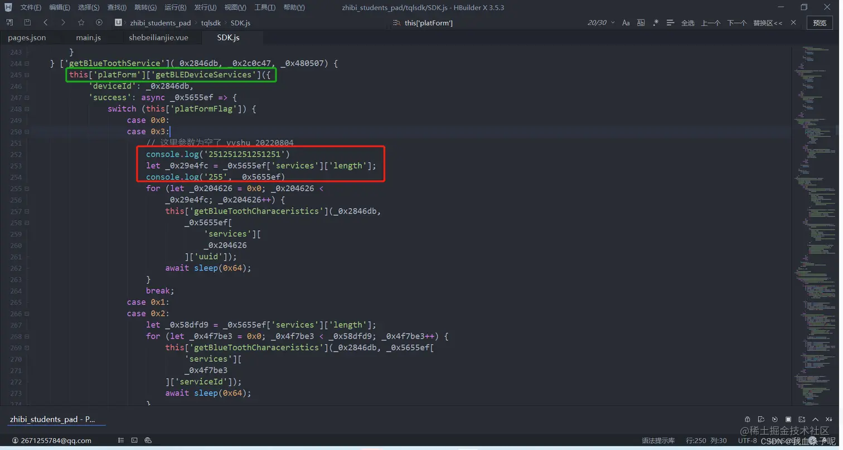
Task: Collapse code fold at line 247
Action: (27, 98)
